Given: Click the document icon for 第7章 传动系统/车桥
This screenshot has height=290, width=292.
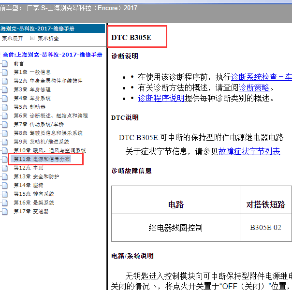Looking at the screenshot, I should 5,124.
